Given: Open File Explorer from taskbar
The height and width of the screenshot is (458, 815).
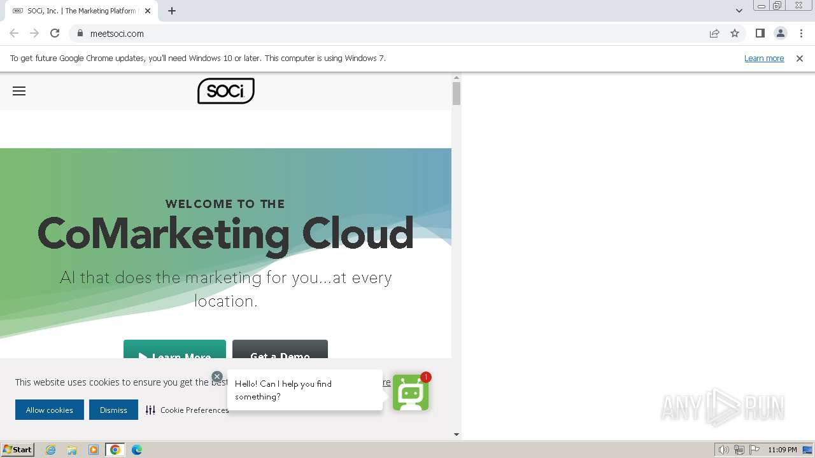Looking at the screenshot, I should (x=72, y=450).
